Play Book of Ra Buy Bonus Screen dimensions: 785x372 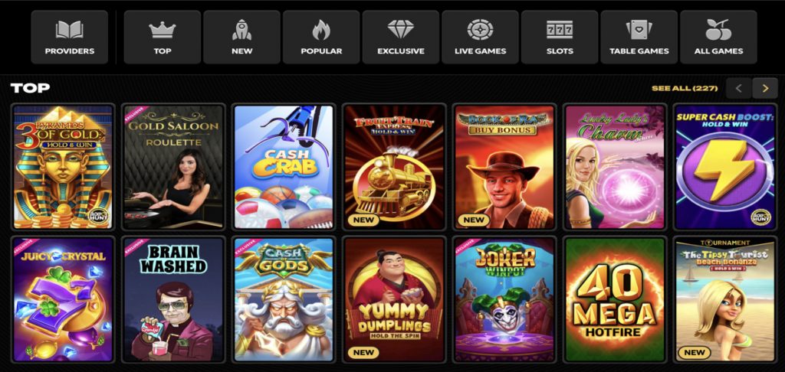click(x=504, y=167)
